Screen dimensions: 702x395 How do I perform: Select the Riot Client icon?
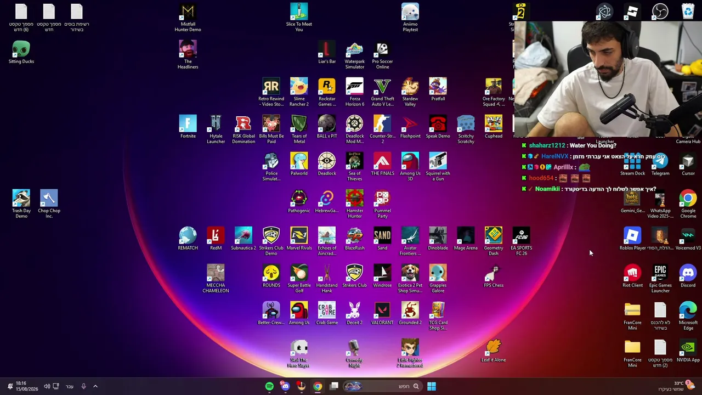pos(632,276)
